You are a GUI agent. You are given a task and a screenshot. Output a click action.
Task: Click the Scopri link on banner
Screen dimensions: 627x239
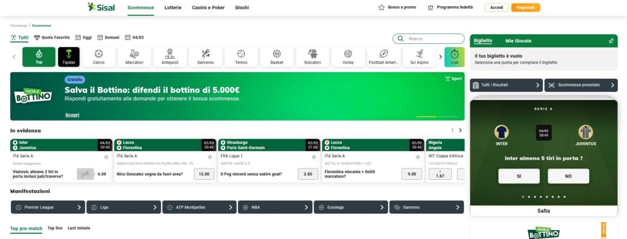72,115
